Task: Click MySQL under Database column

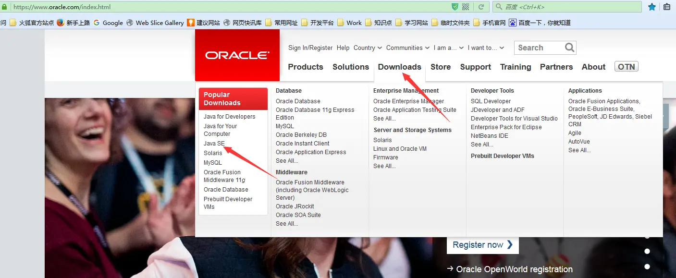Action: (x=285, y=126)
